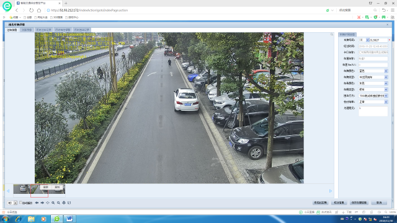Click the zoom out magnifier icon
The height and width of the screenshot is (223, 397).
click(58, 203)
